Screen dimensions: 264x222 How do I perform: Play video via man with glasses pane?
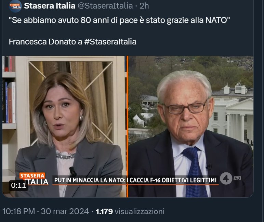[x=191, y=126]
